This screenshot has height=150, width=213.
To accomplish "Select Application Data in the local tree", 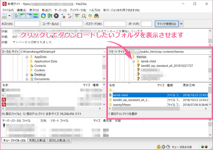I will tap(46, 61).
